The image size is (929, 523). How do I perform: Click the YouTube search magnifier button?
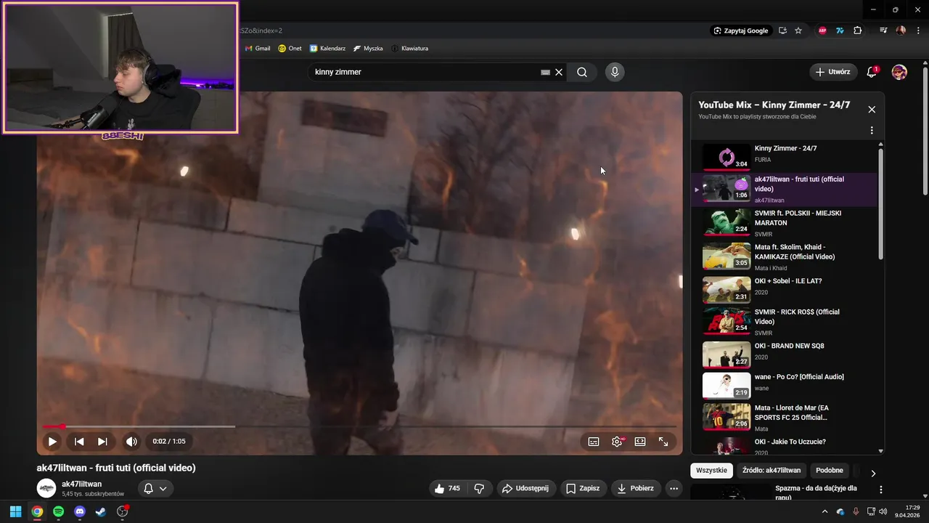coord(582,72)
